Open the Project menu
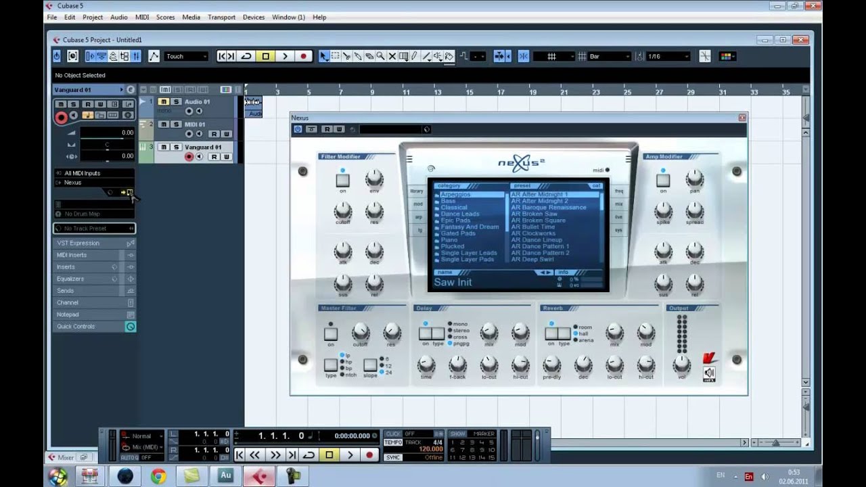The image size is (866, 487). pos(93,17)
